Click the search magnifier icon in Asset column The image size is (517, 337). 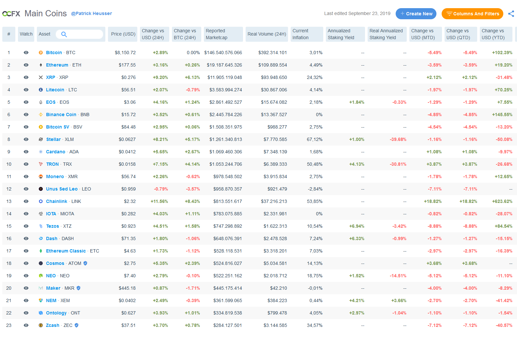click(x=64, y=34)
